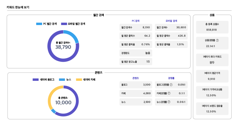Click the 상품경쟁률 help question-mark icon
The image size is (239, 125).
click(x=217, y=40)
